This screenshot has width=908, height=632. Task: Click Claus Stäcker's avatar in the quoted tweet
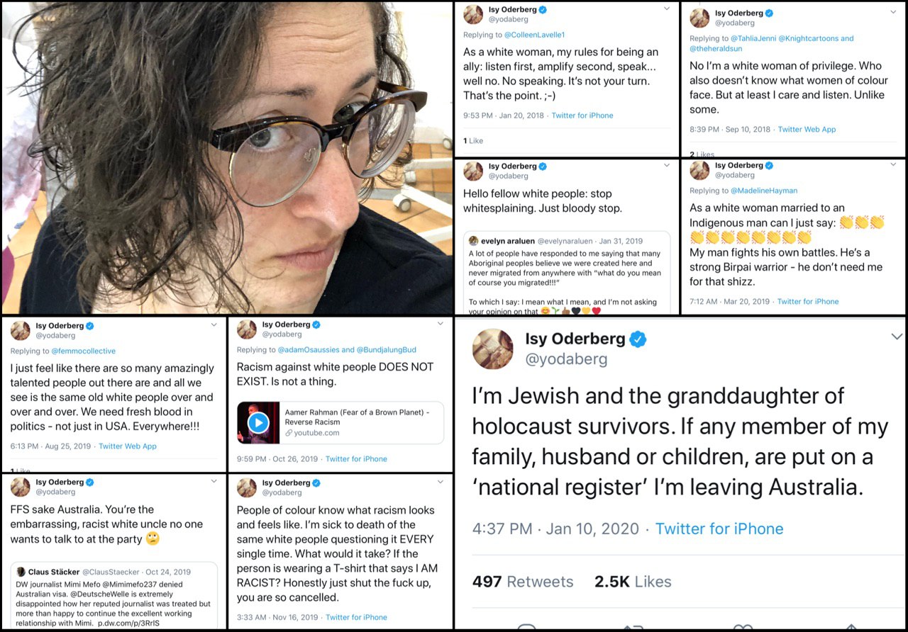click(21, 572)
